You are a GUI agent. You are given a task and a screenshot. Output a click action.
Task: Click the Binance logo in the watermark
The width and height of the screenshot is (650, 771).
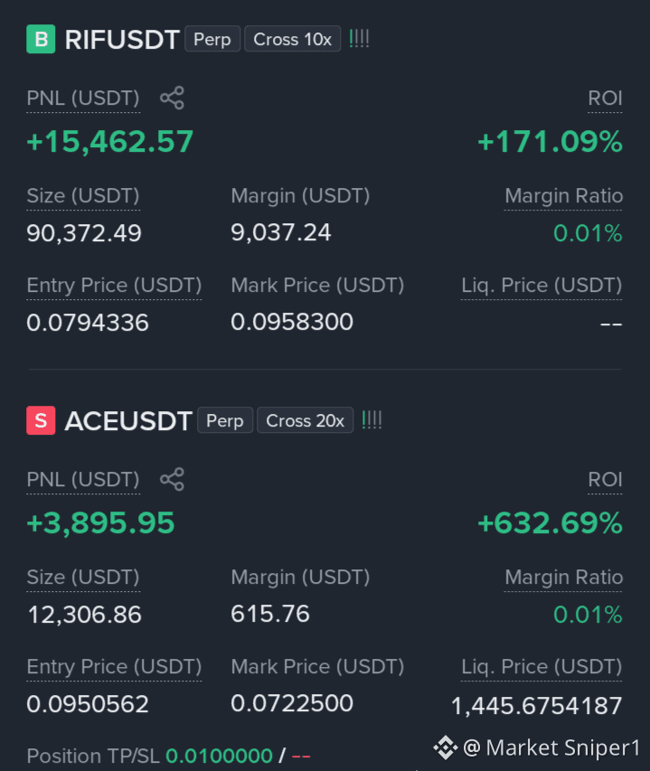pos(446,747)
